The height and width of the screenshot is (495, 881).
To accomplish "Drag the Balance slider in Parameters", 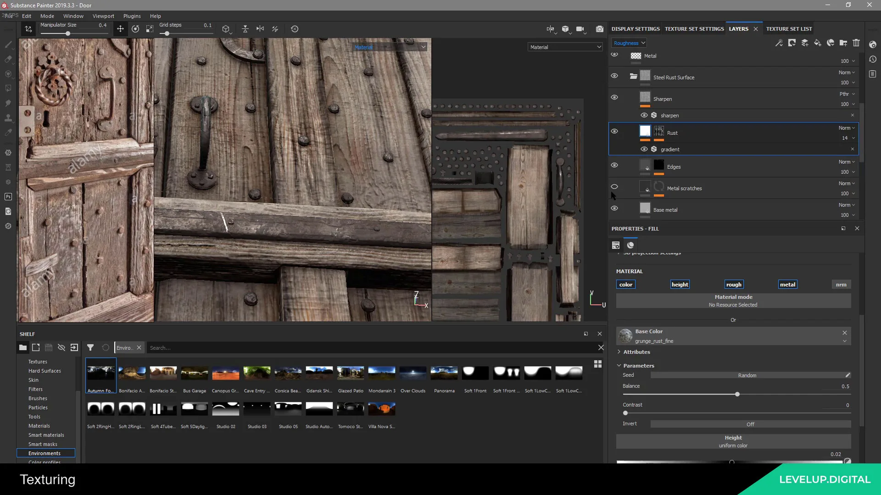I will 737,395.
